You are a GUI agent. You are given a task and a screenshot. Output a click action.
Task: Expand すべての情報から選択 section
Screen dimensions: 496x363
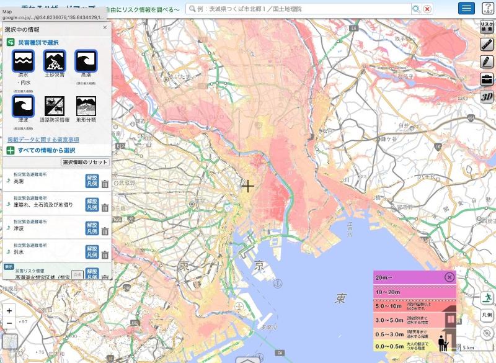click(41, 150)
